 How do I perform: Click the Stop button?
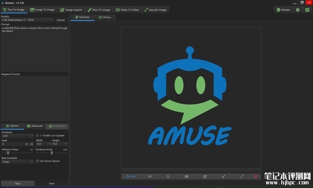(x=18, y=184)
